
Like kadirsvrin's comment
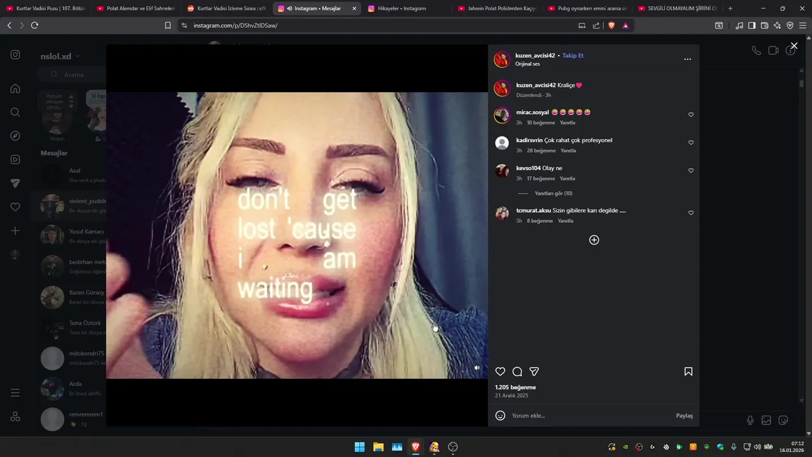pyautogui.click(x=691, y=143)
